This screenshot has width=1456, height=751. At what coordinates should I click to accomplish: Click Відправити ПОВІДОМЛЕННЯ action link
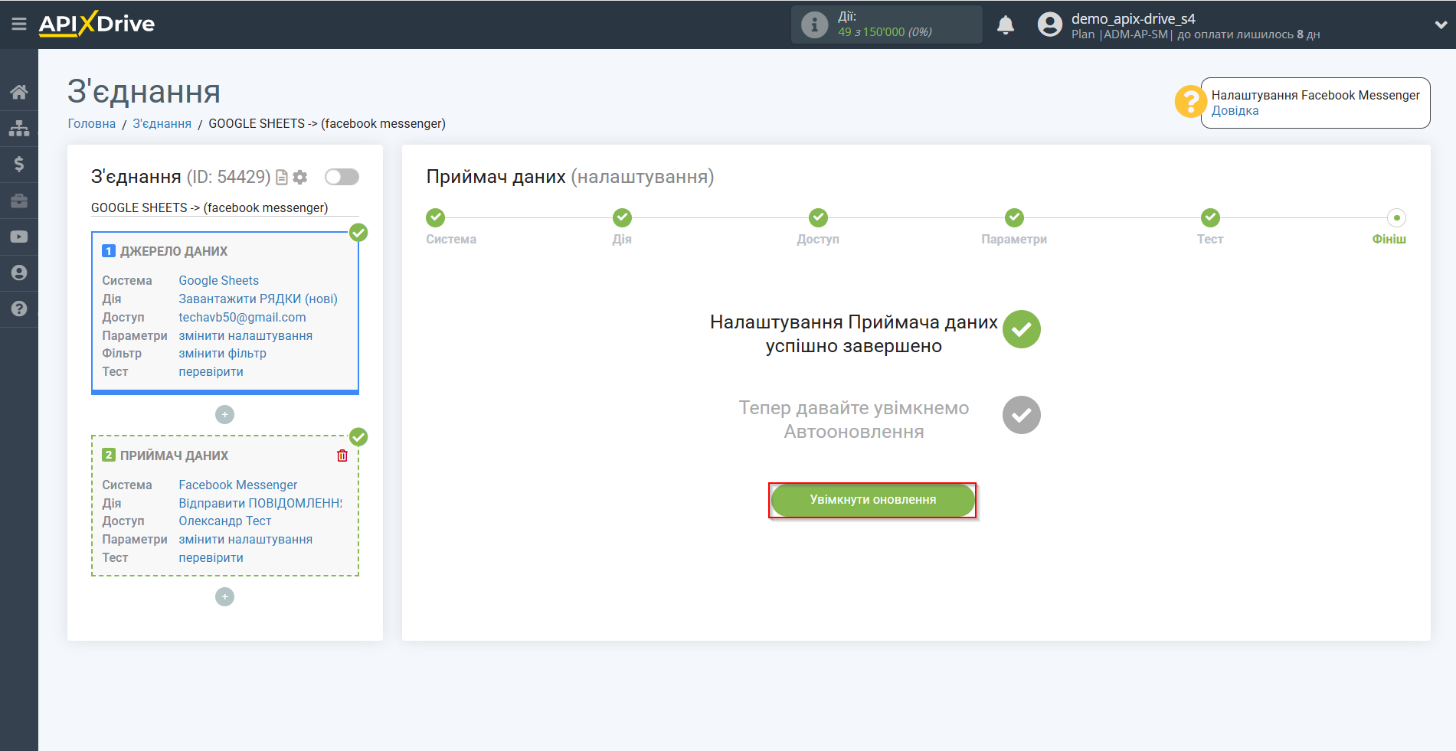tap(260, 504)
